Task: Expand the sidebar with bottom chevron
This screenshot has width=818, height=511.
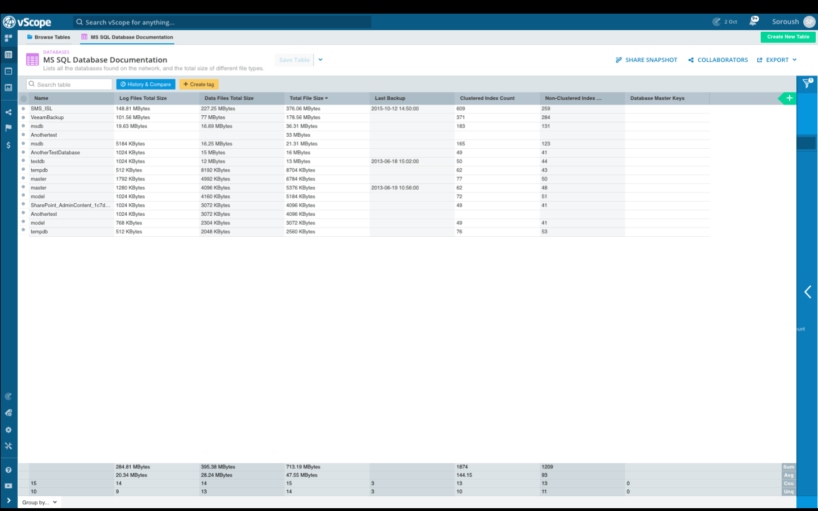Action: click(9, 501)
